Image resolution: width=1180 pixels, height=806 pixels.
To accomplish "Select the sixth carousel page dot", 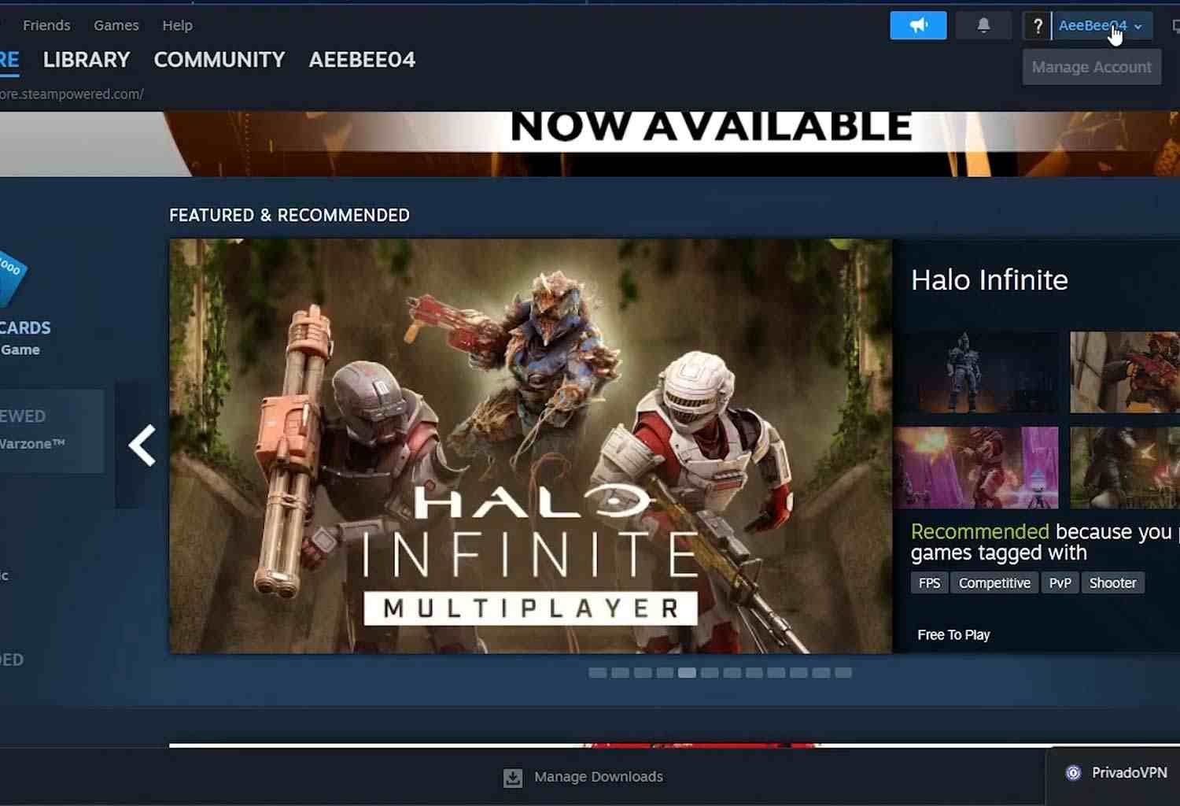I will pos(710,673).
